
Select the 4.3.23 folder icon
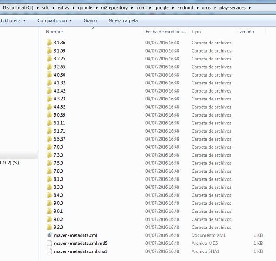pyautogui.click(x=49, y=99)
